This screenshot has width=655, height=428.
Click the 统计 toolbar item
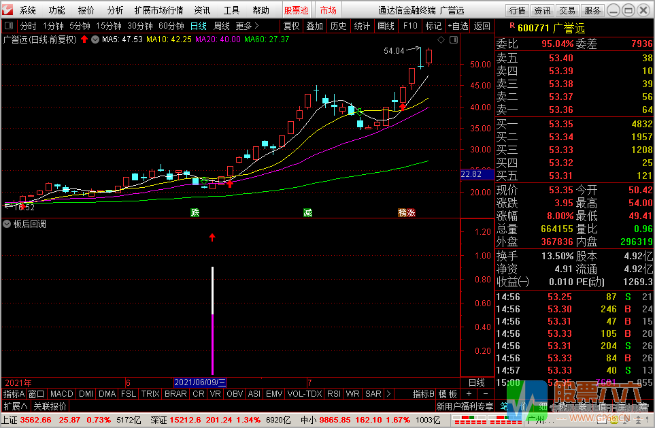coord(362,26)
